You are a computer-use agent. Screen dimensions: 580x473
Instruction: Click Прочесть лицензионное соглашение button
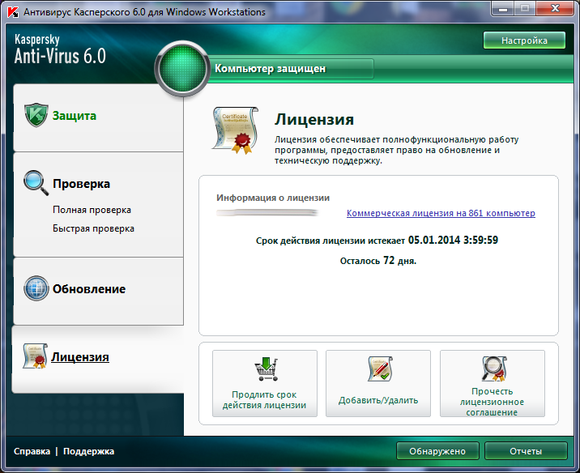pos(493,384)
